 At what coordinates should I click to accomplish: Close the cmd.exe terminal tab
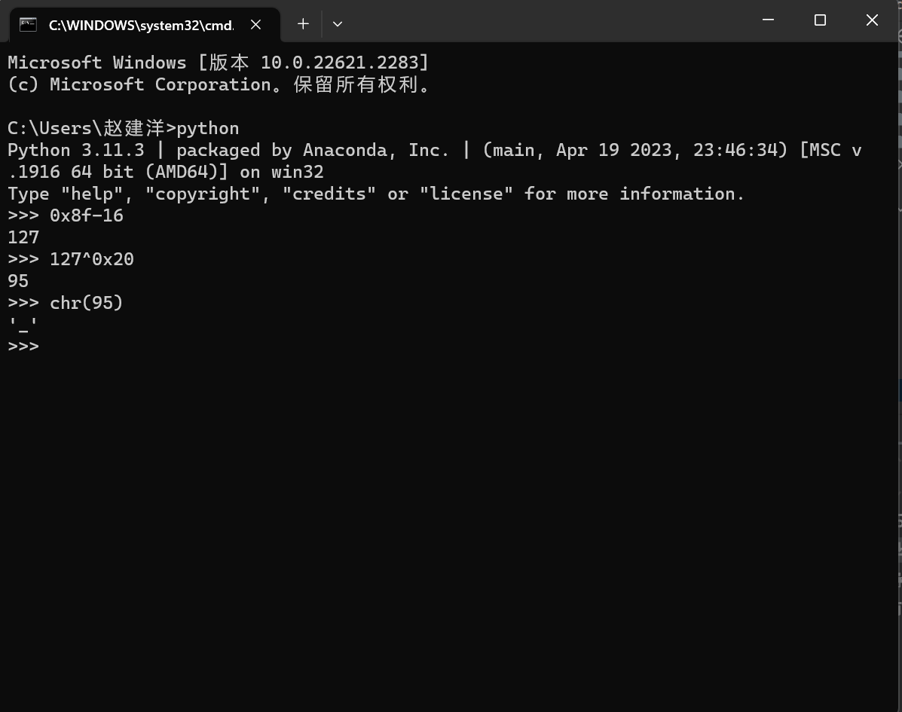click(x=255, y=24)
